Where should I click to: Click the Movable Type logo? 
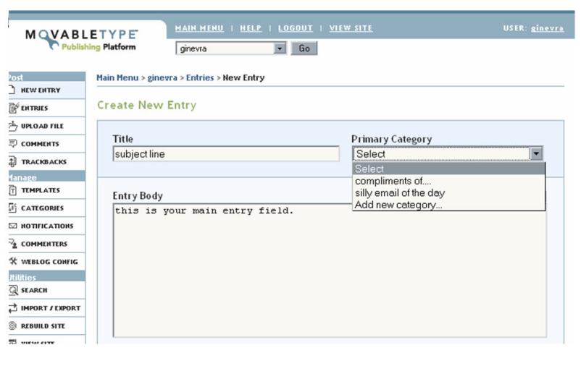pos(82,40)
